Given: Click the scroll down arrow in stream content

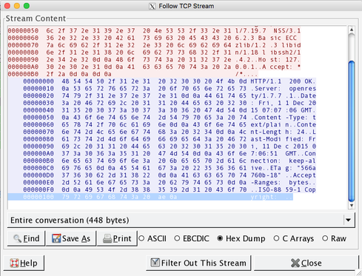Looking at the screenshot, I should click(x=352, y=205).
